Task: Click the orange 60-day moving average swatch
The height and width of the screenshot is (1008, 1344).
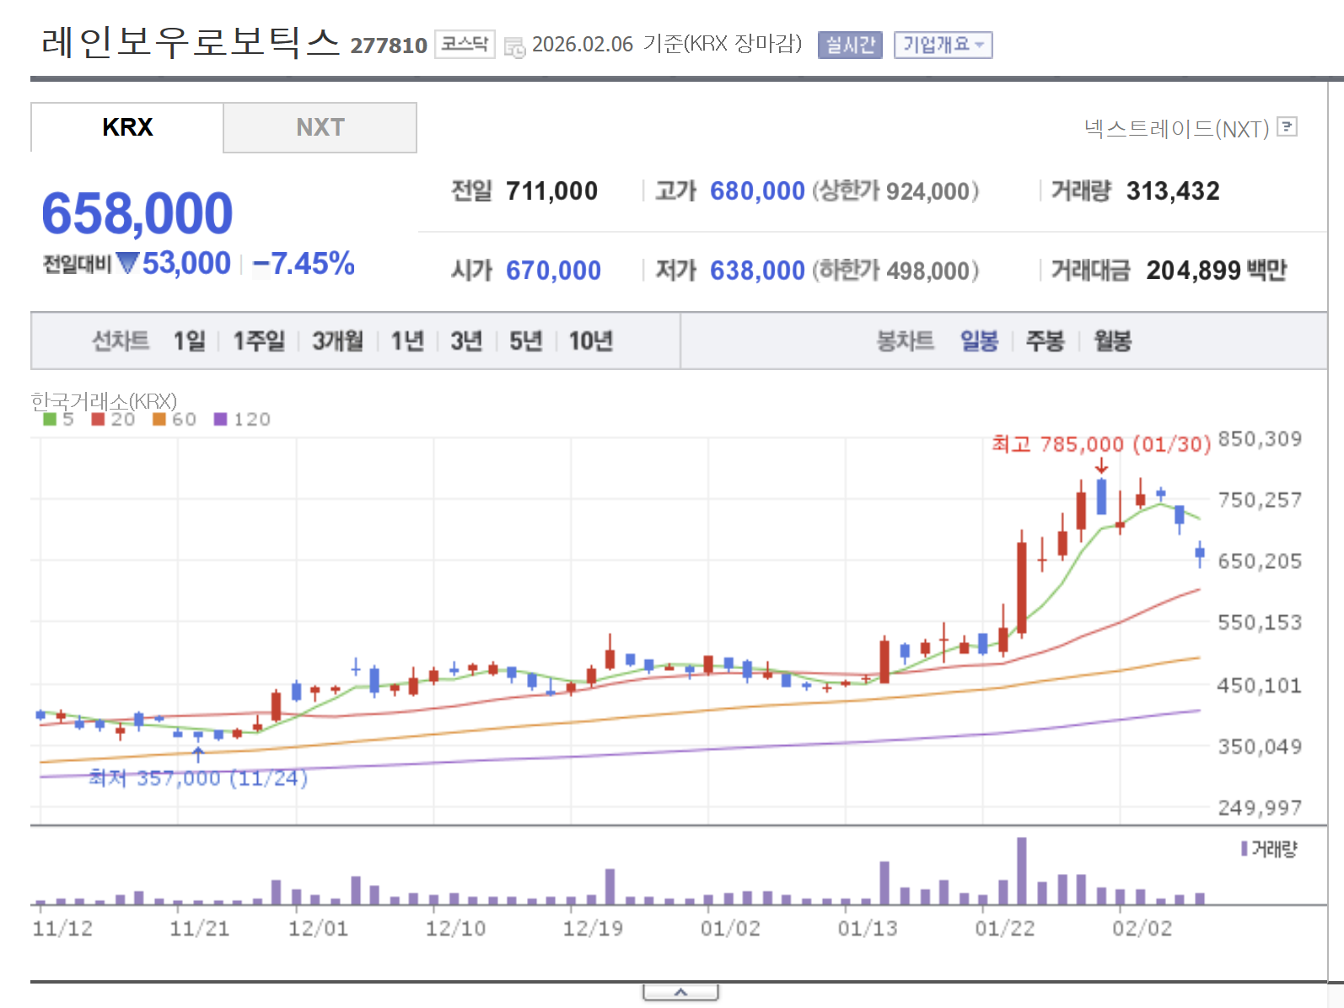Action: point(159,419)
